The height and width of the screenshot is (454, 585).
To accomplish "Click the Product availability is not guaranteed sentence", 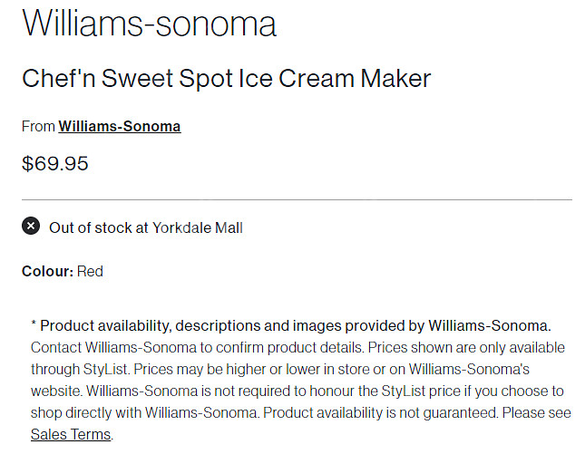I will tap(381, 412).
